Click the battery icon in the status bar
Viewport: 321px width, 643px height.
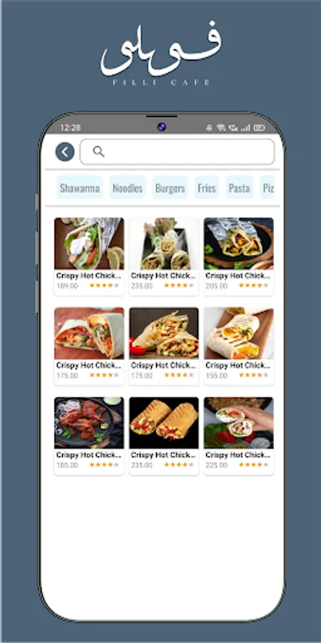[259, 128]
